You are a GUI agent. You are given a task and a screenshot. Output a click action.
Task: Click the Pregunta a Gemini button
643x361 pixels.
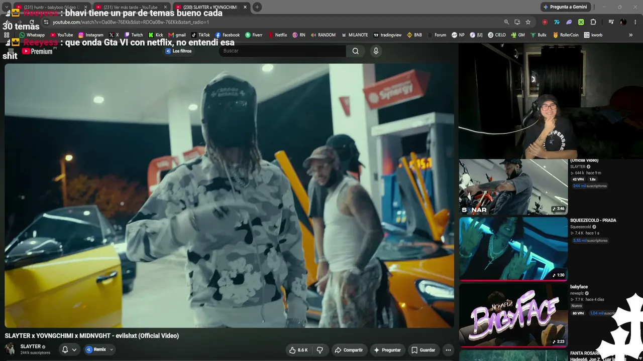(x=565, y=7)
